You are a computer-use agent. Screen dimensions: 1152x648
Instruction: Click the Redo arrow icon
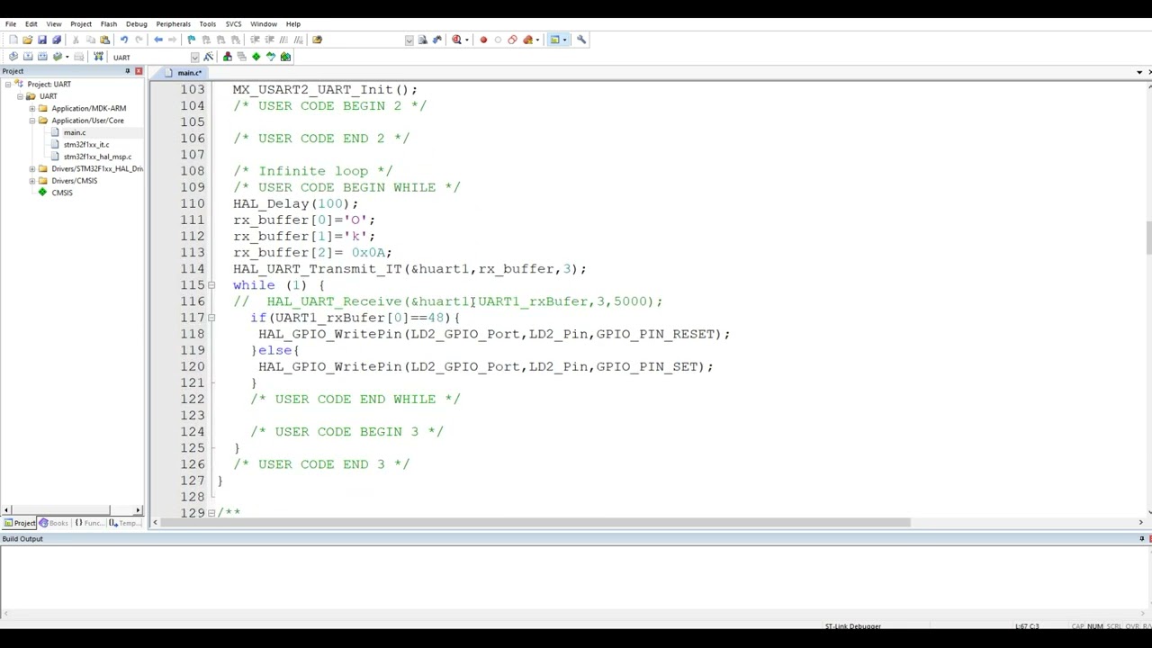coord(139,40)
